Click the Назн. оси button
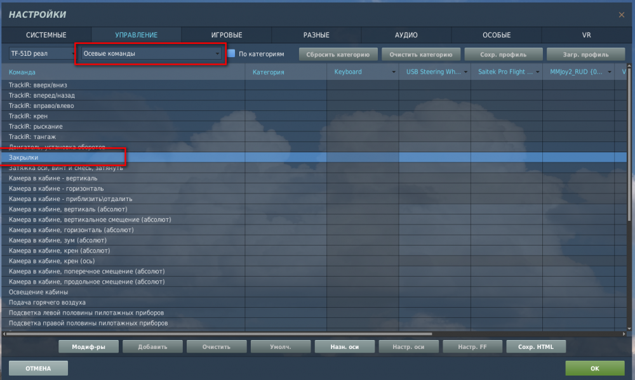The height and width of the screenshot is (380, 635). click(345, 347)
